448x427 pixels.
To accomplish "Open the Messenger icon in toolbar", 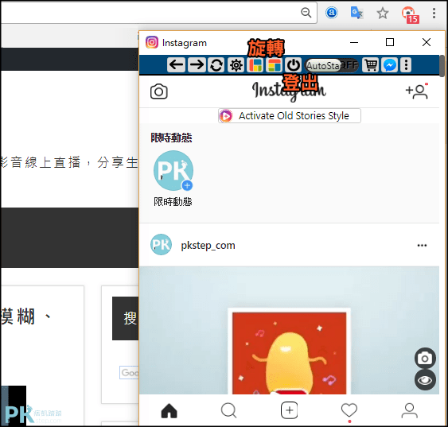I will (x=390, y=64).
